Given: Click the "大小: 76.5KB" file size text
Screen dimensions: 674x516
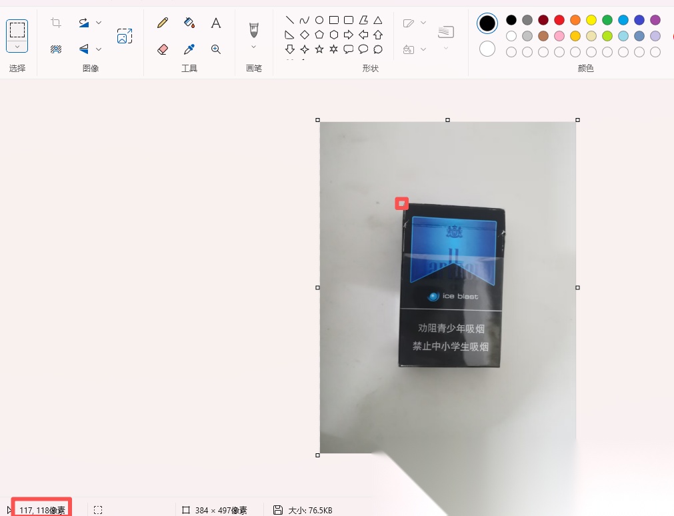Looking at the screenshot, I should point(311,511).
